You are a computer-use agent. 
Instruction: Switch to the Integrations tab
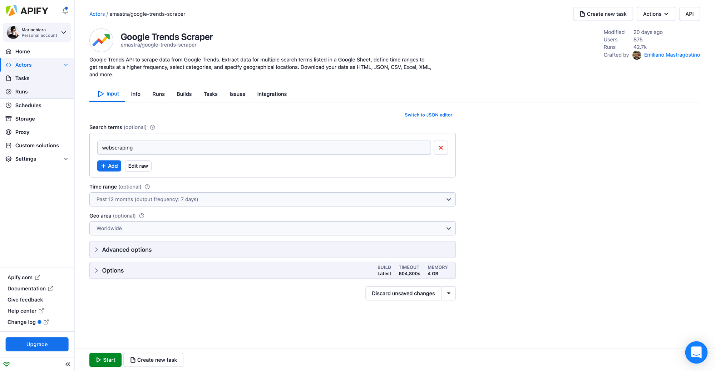pos(272,94)
